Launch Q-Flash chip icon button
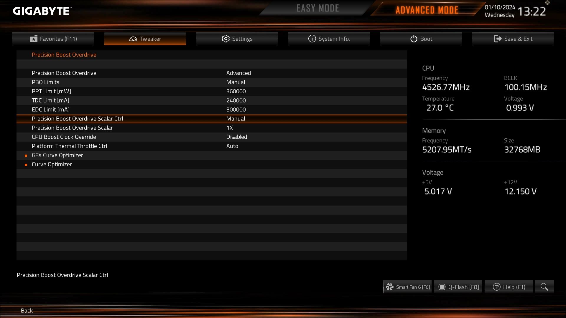The width and height of the screenshot is (566, 318). click(x=442, y=287)
